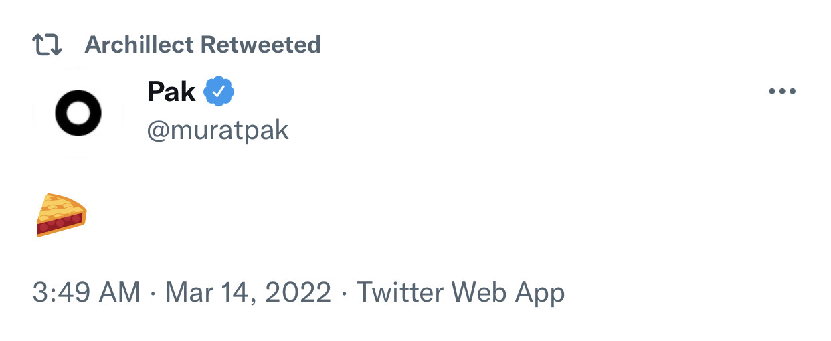This screenshot has height=341, width=831.
Task: Click the pie slice emoji
Action: click(61, 215)
